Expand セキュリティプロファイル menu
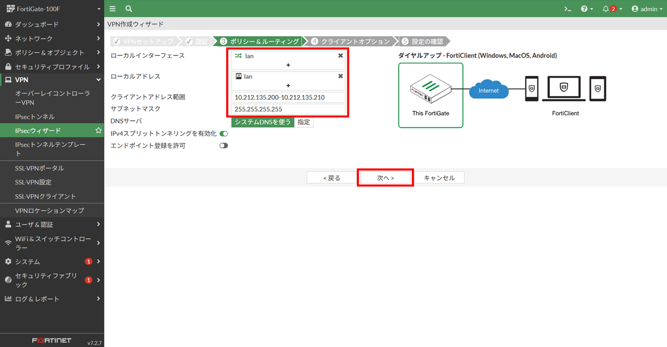 [52, 67]
